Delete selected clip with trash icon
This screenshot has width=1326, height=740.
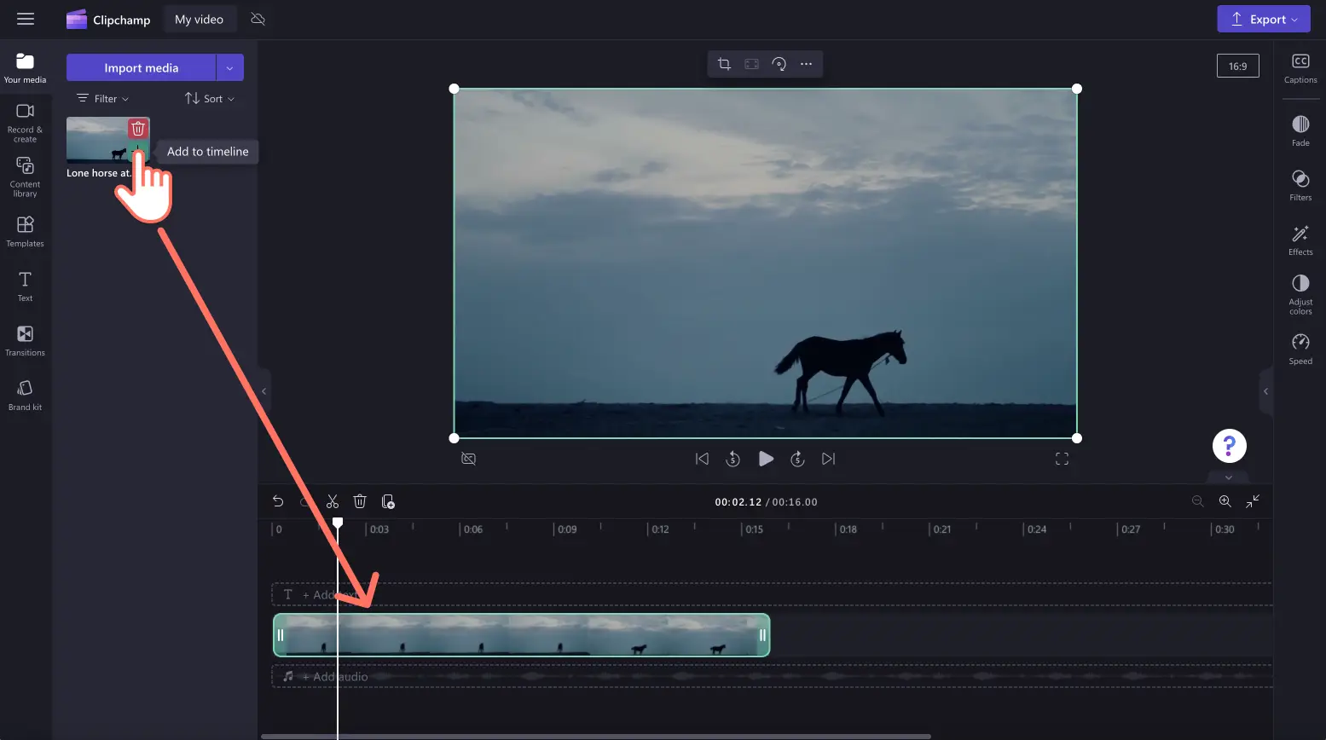click(x=360, y=501)
